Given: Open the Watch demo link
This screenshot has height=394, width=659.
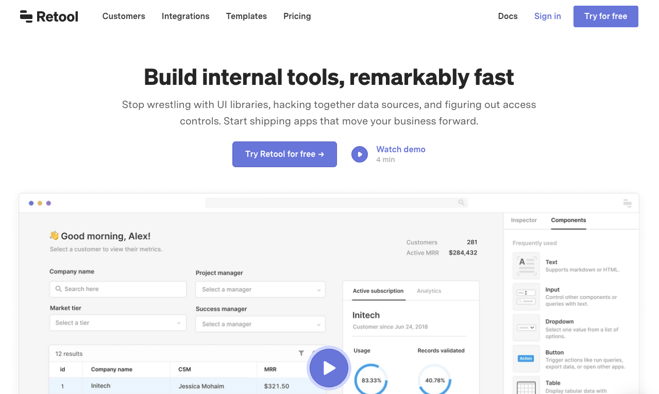Looking at the screenshot, I should [x=400, y=149].
